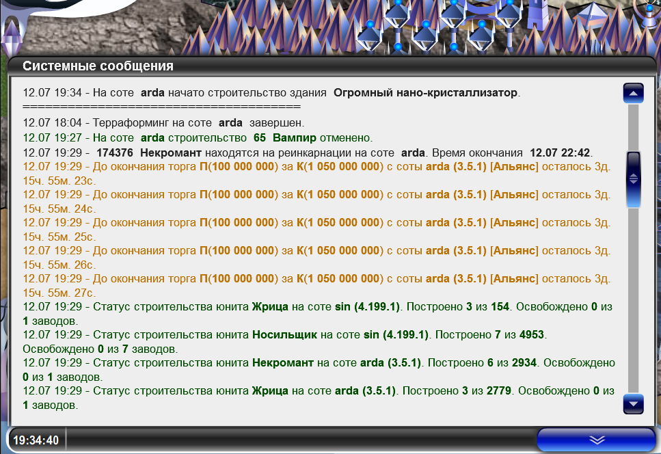Click Носильщик unit name in status message
The height and width of the screenshot is (454, 661).
pyautogui.click(x=283, y=334)
